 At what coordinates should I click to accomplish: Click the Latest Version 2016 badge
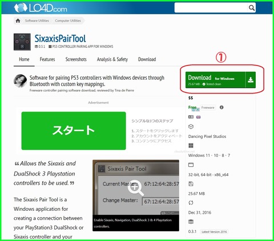click(x=214, y=232)
